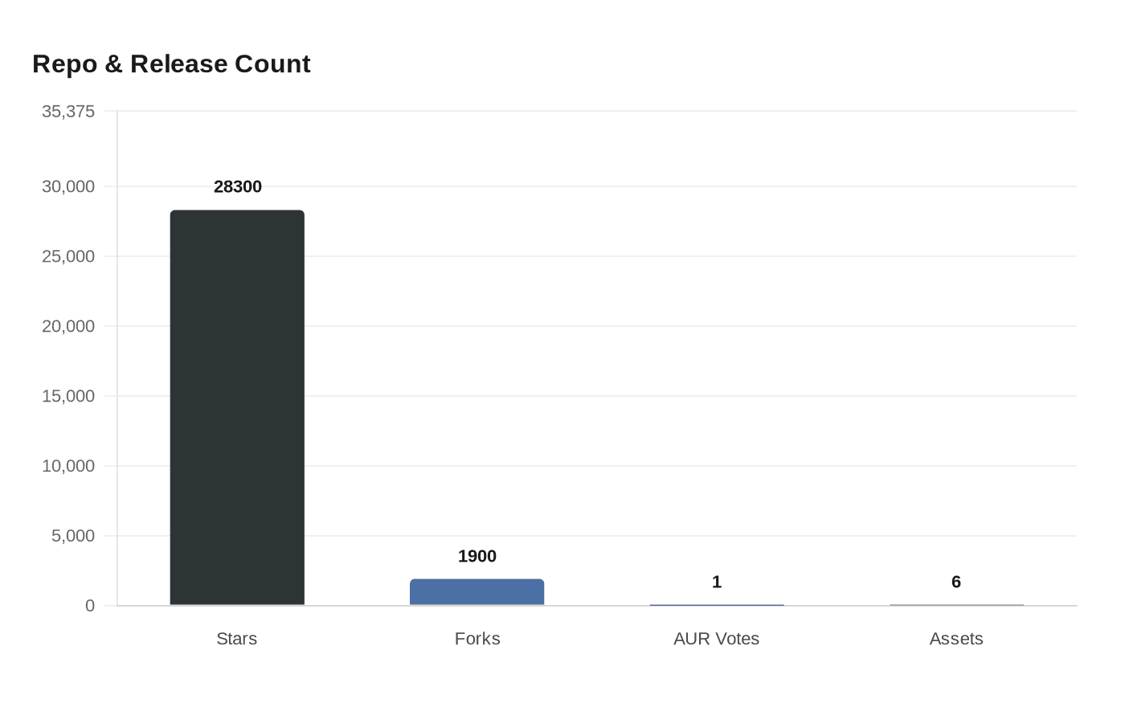The height and width of the screenshot is (707, 1125).
Task: Select the 15,000 y-axis tick label
Action: pos(68,396)
